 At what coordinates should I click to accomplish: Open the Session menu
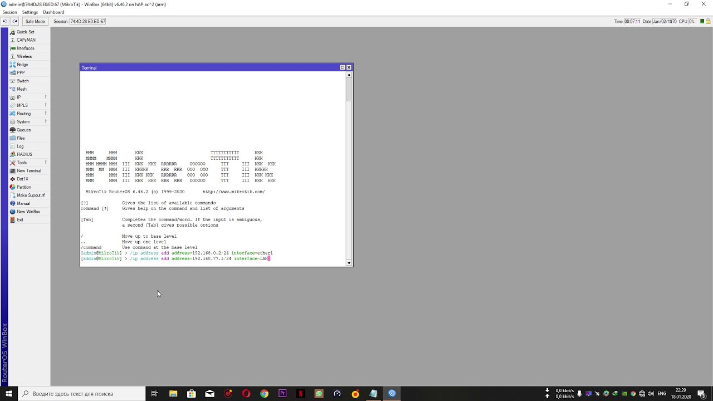coord(9,12)
